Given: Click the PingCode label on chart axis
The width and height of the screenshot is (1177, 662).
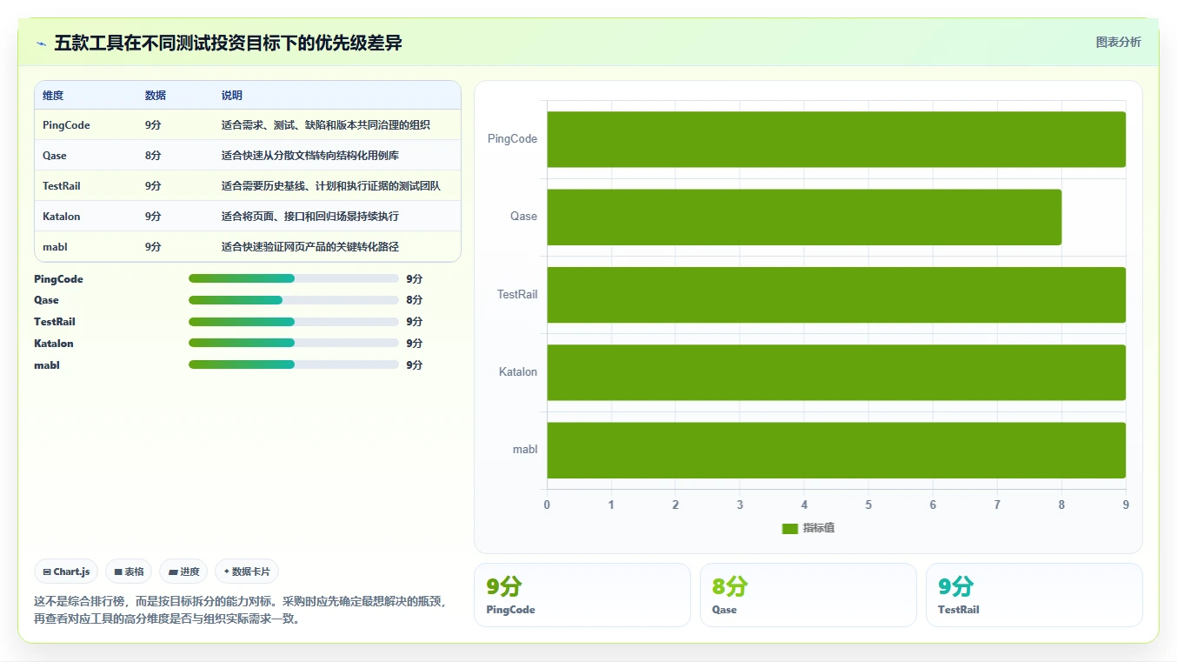Looking at the screenshot, I should (x=512, y=139).
